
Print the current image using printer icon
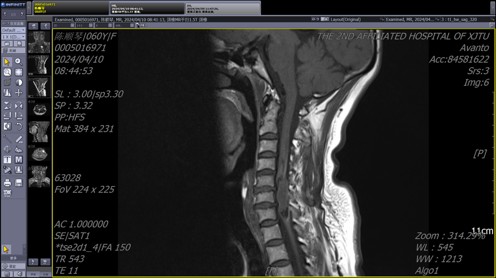pyautogui.click(x=7, y=182)
